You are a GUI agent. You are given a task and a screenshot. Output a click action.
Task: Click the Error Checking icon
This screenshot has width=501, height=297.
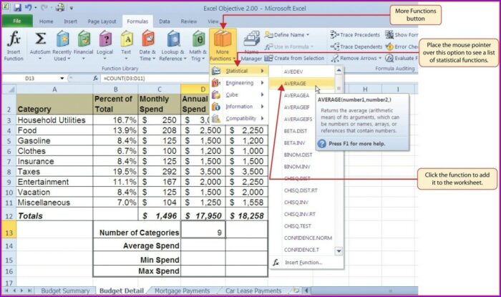pos(389,47)
